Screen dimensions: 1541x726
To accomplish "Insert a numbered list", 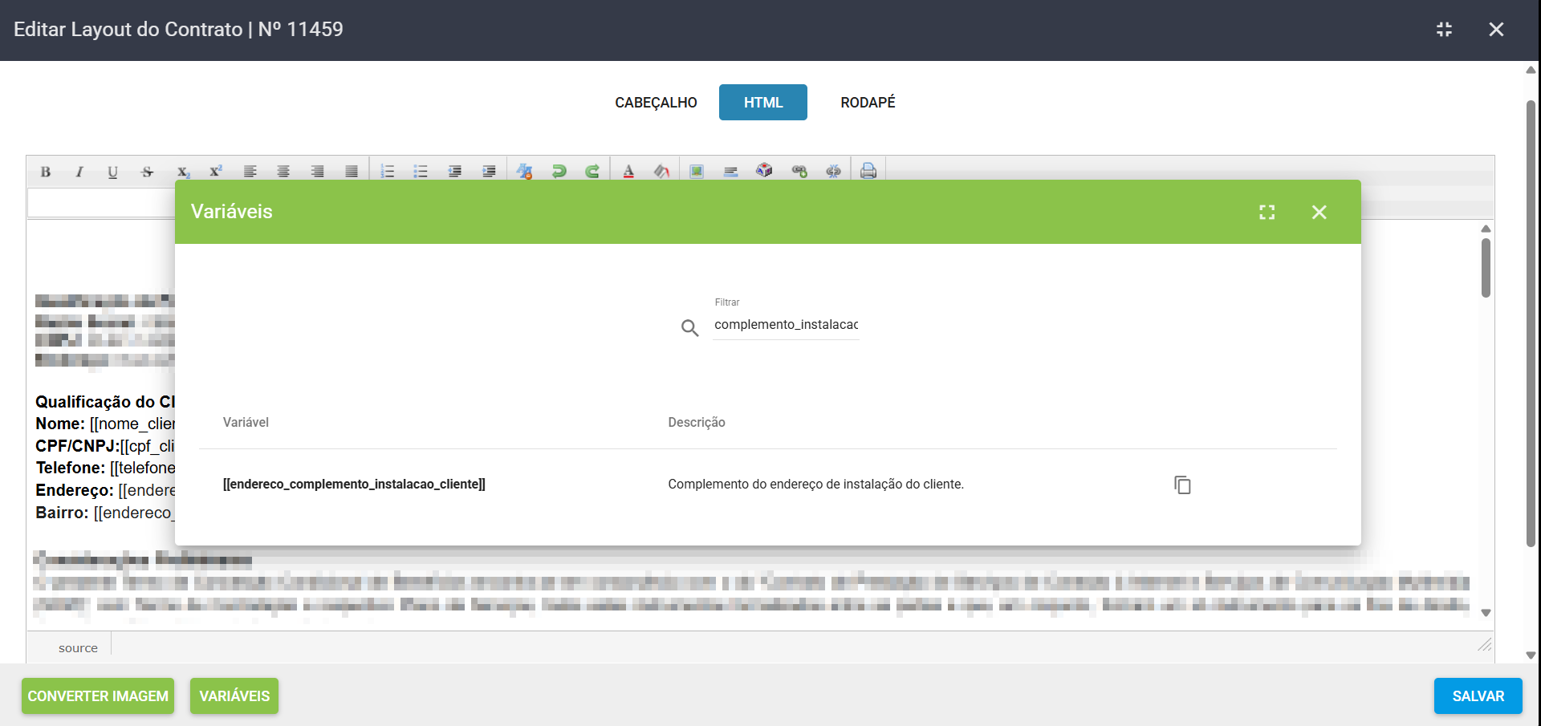I will (x=387, y=172).
